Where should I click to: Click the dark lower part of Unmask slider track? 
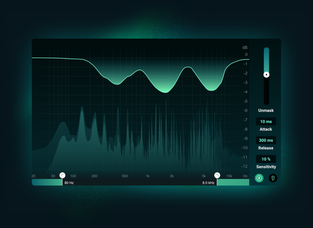click(x=267, y=92)
